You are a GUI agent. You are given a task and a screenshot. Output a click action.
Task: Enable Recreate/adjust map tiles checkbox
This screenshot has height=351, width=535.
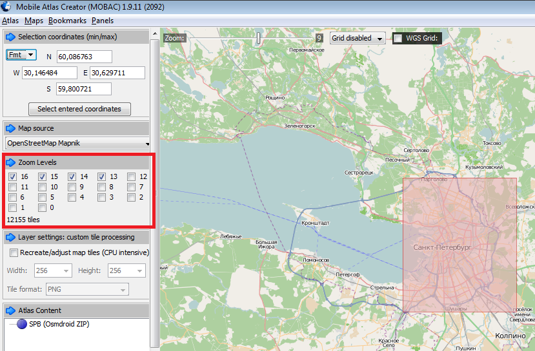pos(14,252)
